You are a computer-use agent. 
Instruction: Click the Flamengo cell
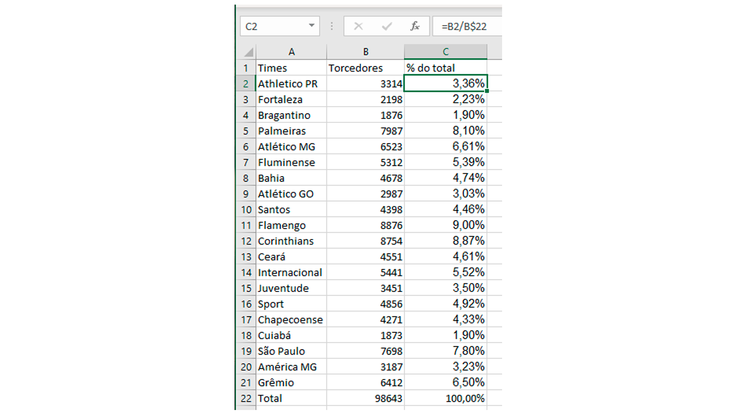point(291,225)
